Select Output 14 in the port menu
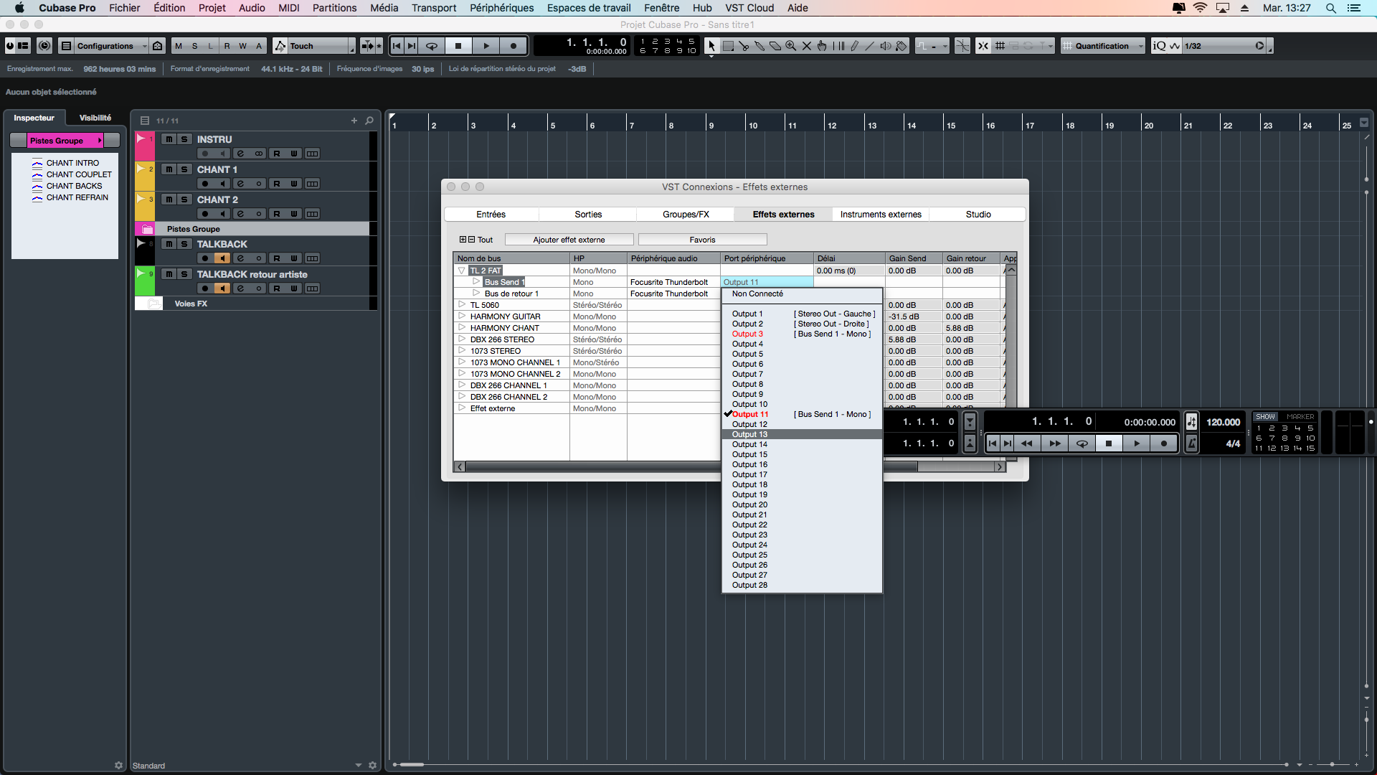 [x=749, y=444]
